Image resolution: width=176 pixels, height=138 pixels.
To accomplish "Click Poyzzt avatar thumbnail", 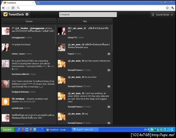I will tap(62, 47).
